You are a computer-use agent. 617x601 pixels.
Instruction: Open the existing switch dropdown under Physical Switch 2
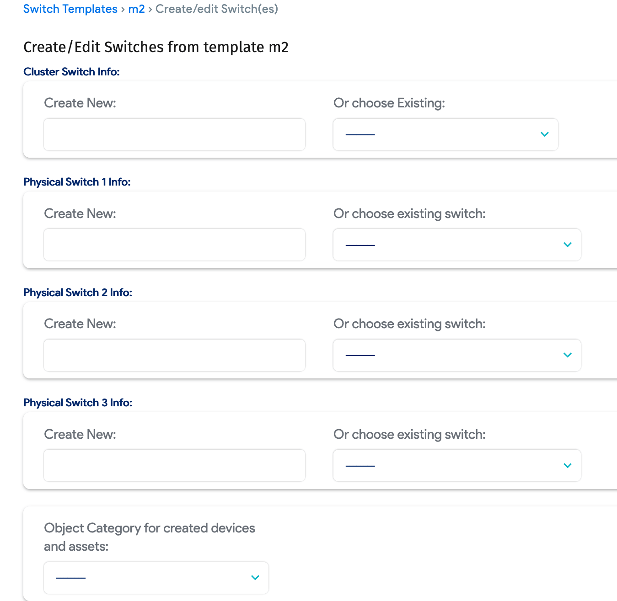click(457, 355)
